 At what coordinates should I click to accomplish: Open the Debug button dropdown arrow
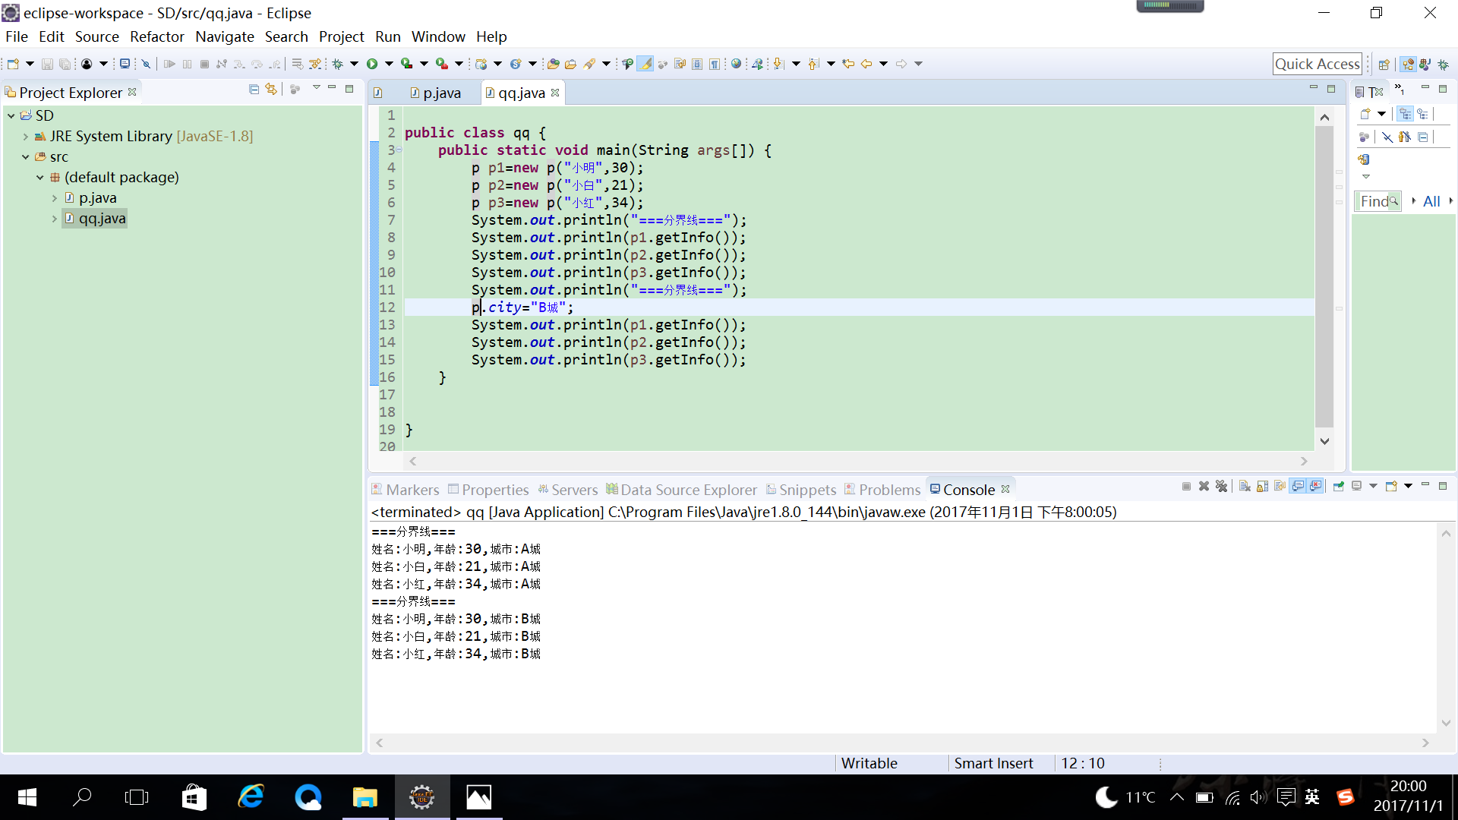tap(354, 64)
